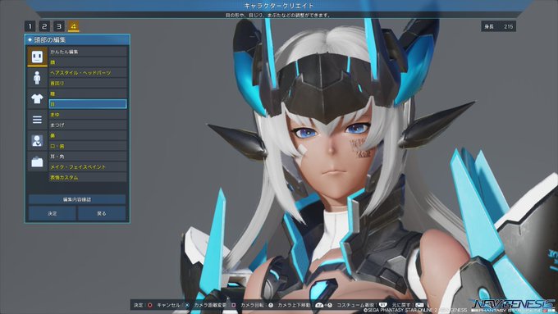Open the three-line list icon in sidebar
The image size is (558, 314).
[38, 120]
